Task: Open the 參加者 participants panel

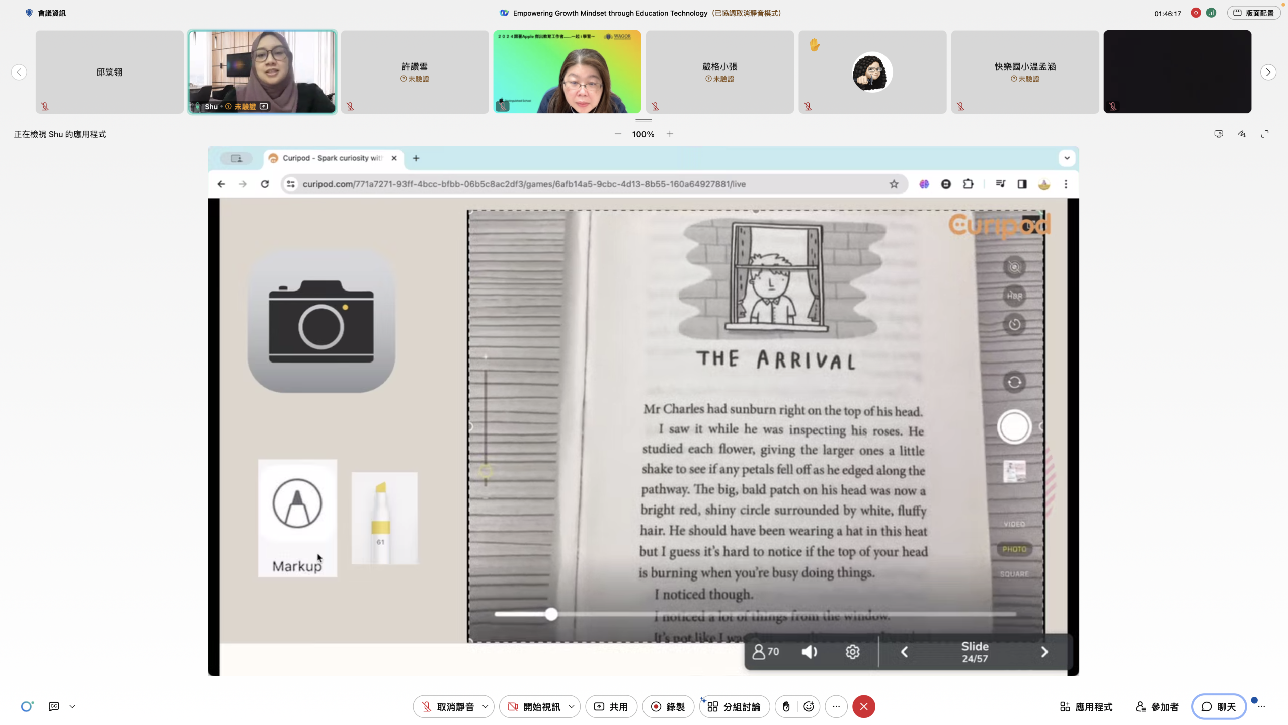Action: [x=1157, y=706]
